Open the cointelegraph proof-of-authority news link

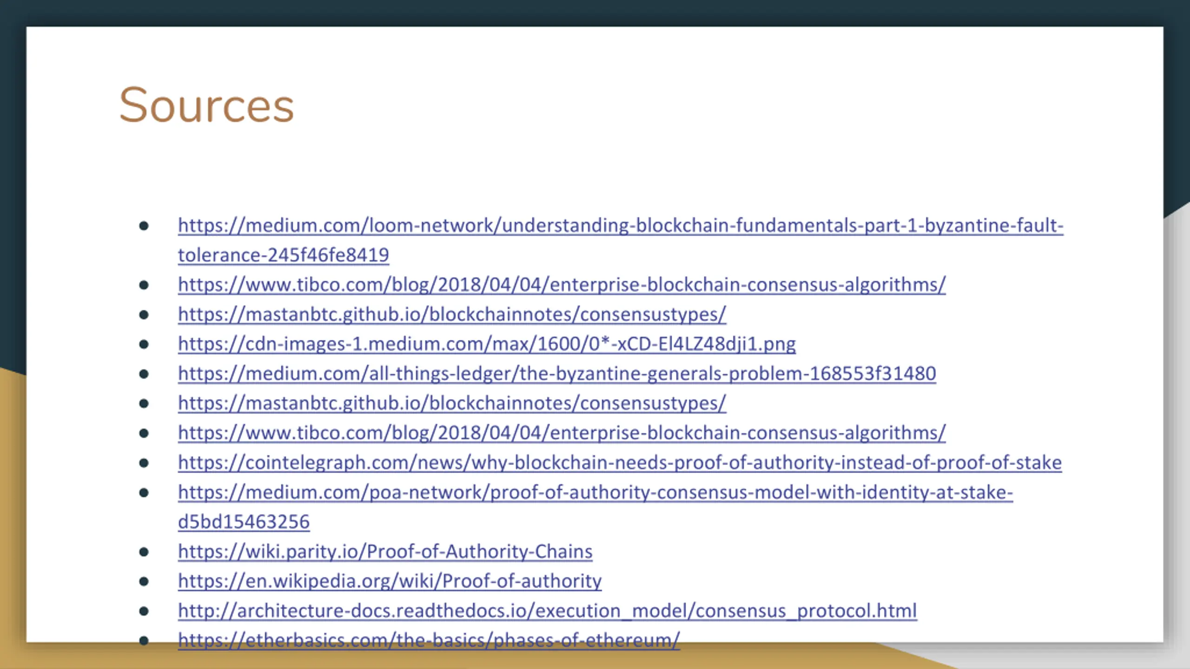coord(620,462)
